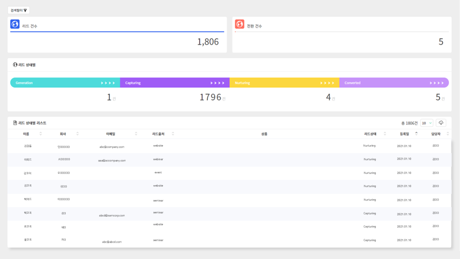The image size is (460, 259).
Task: Open the rows-per-page dropdown showing 10
Action: tap(427, 123)
